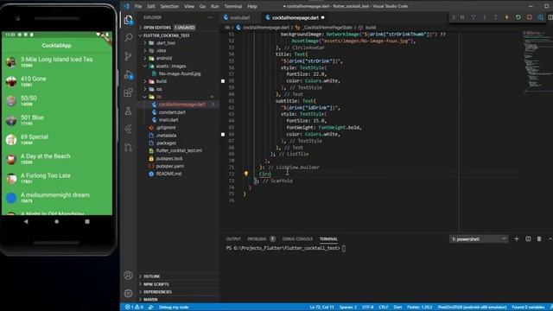Add a new terminal with plus icon
Viewport: 553px width, 311px height.
[x=517, y=238]
